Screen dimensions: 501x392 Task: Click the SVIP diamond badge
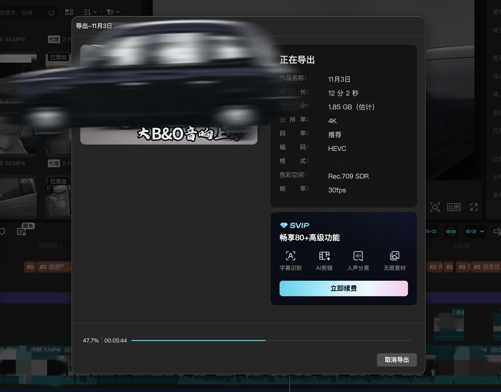click(283, 225)
